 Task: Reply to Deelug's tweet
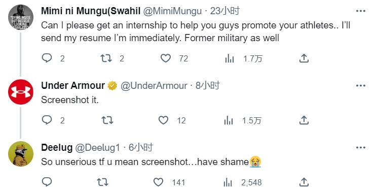[x=47, y=182]
